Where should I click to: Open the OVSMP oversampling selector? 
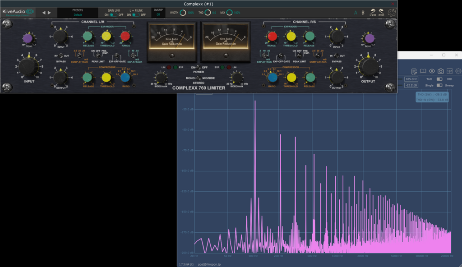coord(158,12)
